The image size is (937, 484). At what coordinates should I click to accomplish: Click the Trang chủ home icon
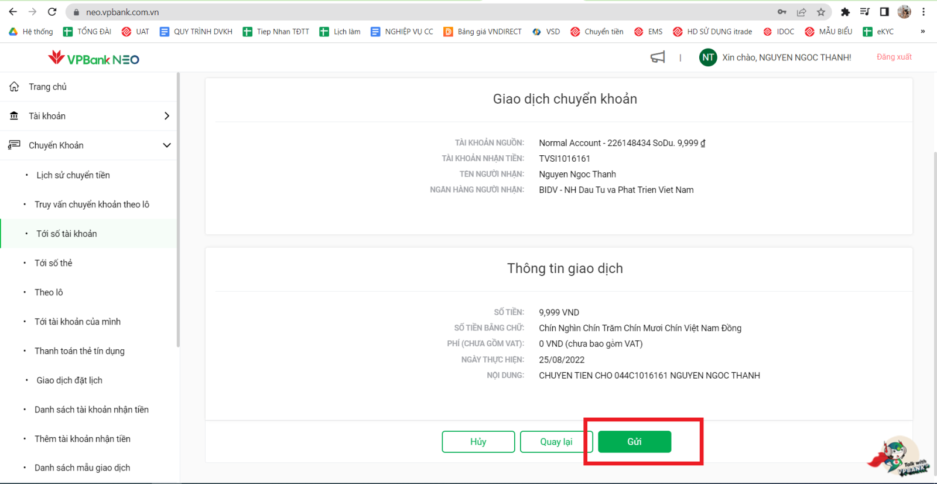(x=14, y=87)
